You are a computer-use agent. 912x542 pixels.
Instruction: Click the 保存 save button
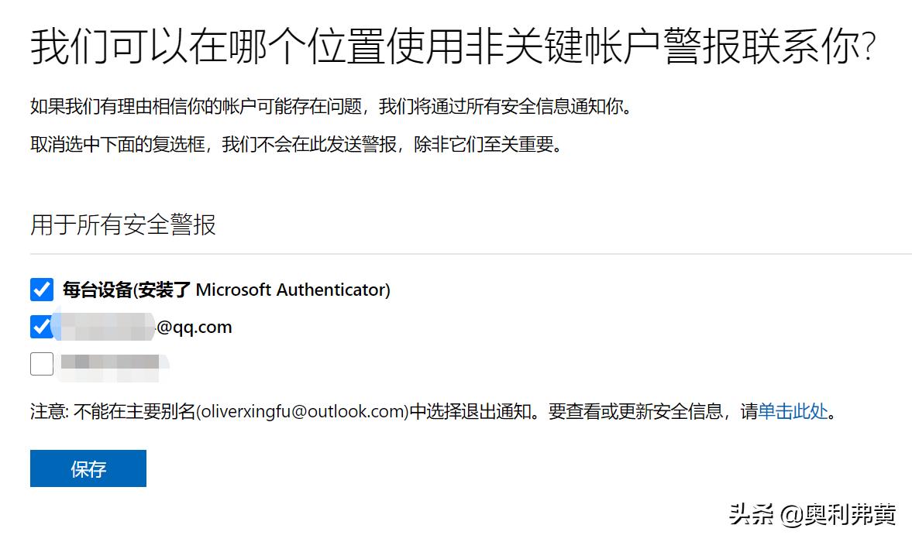click(x=88, y=468)
